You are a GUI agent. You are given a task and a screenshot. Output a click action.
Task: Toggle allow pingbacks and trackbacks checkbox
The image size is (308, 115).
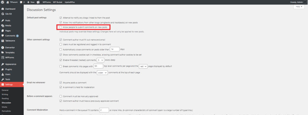[x=61, y=23]
